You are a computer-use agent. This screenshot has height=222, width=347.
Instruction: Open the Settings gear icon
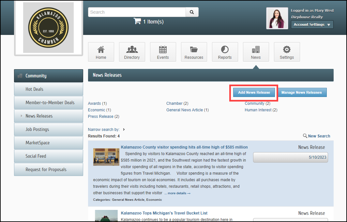[287, 50]
